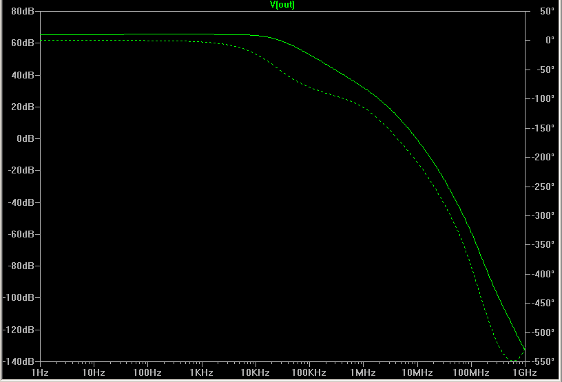Click the 0dB magnitude axis label
Viewport: 562px width, 382px height.
point(25,138)
